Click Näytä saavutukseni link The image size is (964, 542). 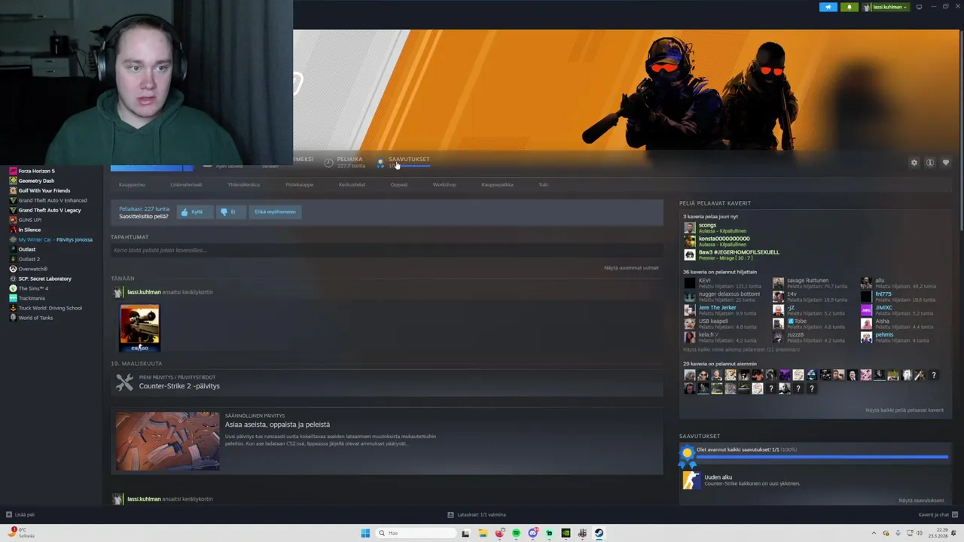click(921, 501)
